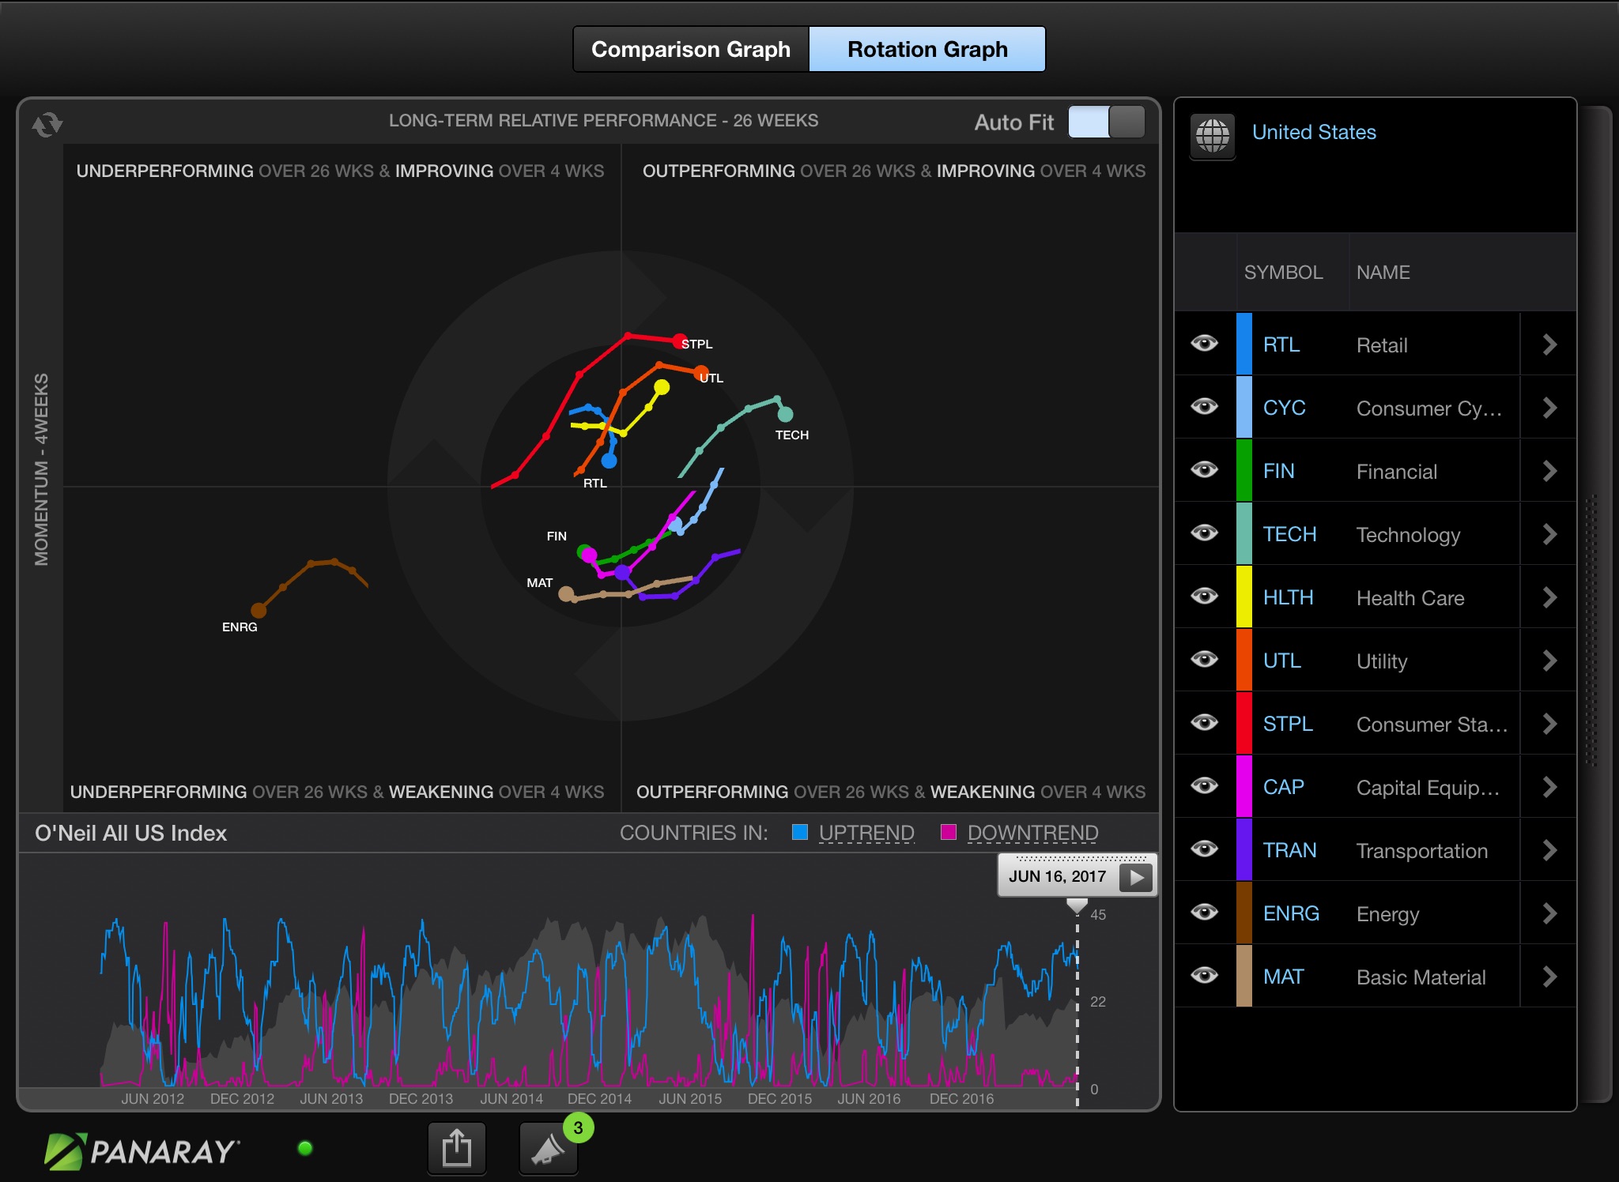
Task: Expand Health Care row arrow
Action: click(x=1549, y=597)
